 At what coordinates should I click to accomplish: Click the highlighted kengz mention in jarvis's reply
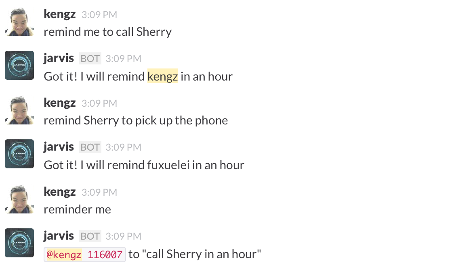[163, 77]
